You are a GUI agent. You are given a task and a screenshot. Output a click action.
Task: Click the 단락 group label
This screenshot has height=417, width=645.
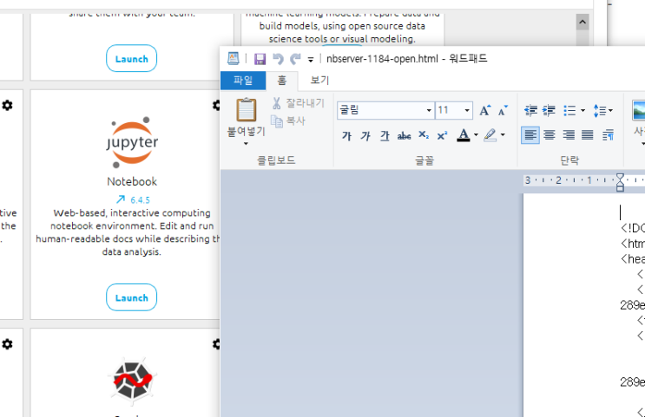pos(569,160)
